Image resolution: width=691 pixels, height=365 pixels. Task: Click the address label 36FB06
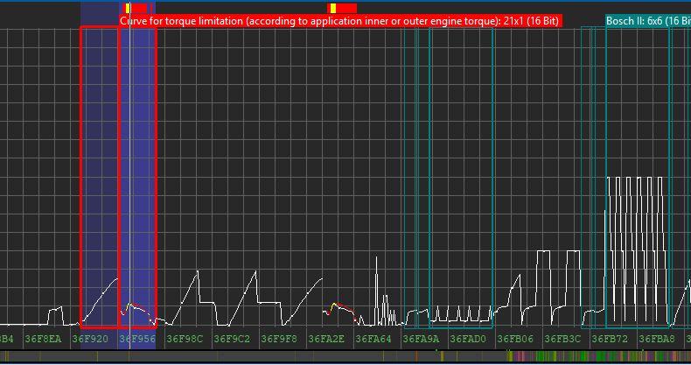(x=515, y=339)
